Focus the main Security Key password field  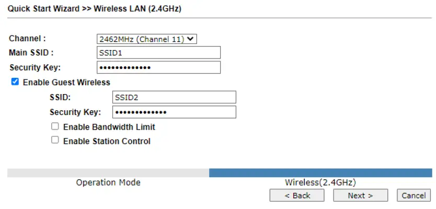(x=158, y=67)
